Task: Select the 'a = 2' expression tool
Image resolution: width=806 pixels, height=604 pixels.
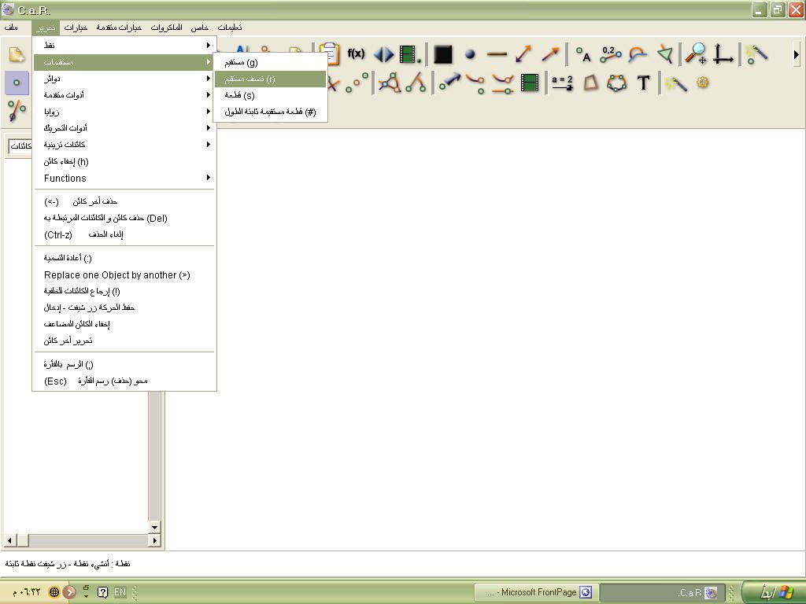Action: click(562, 83)
